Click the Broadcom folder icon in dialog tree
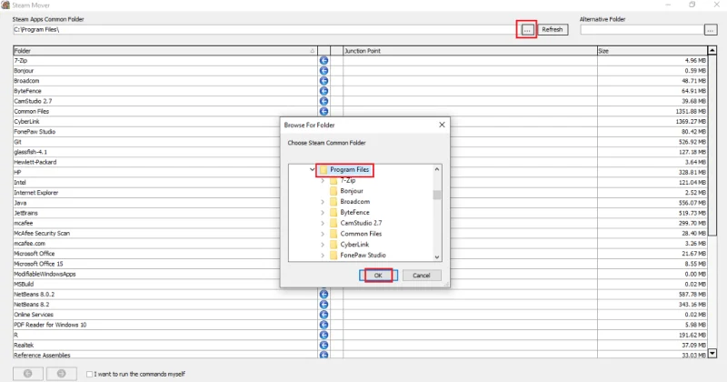This screenshot has width=727, height=382. tap(334, 202)
